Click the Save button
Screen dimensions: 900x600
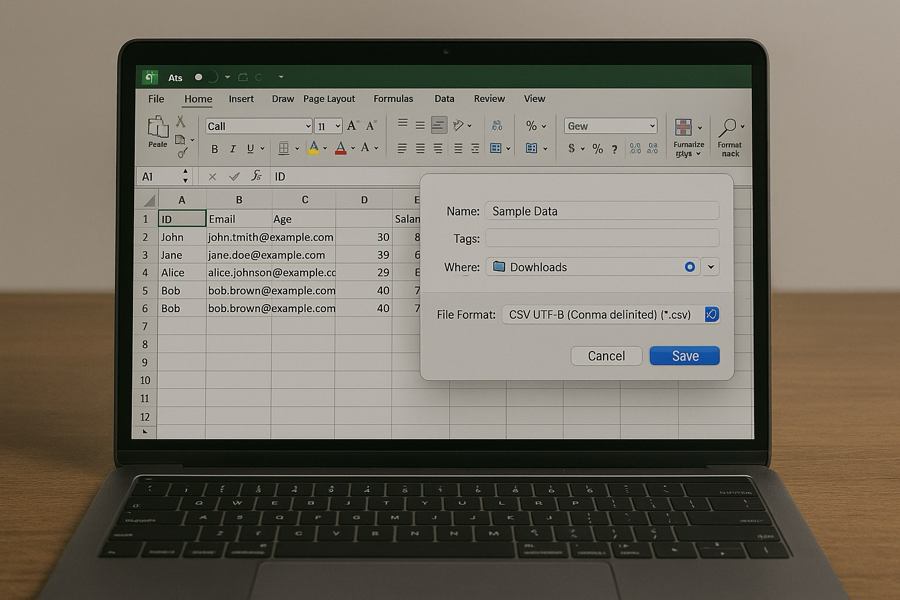[x=684, y=356]
